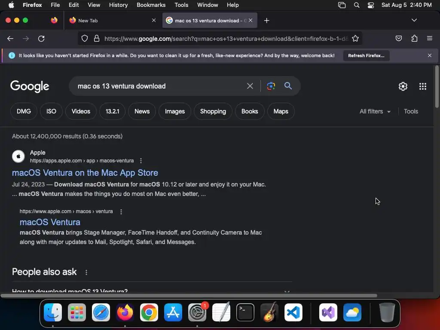The width and height of the screenshot is (440, 330).
Task: Filter results by 13.2.1 chip
Action: [112, 111]
